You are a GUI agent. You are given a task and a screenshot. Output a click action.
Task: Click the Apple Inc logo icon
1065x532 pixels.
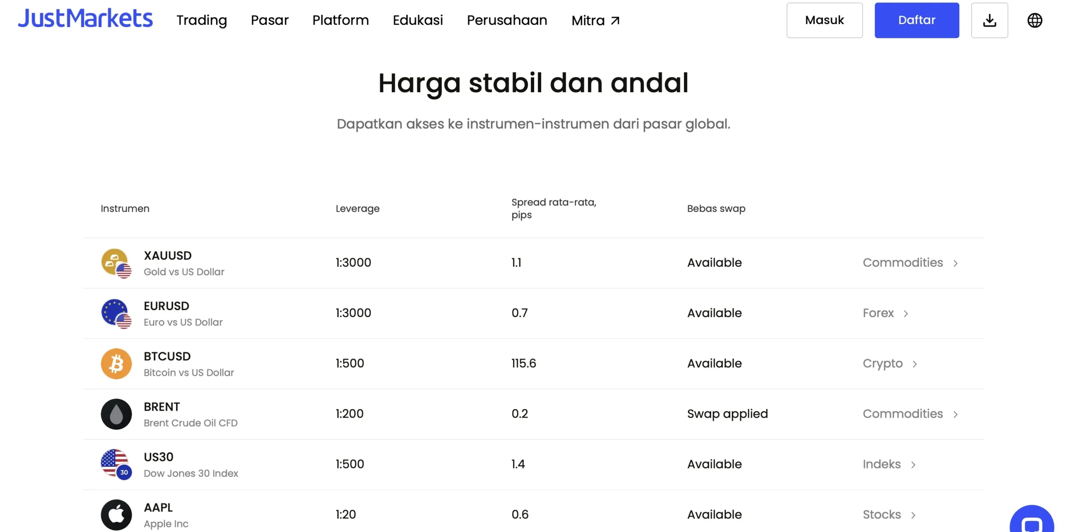pyautogui.click(x=116, y=515)
